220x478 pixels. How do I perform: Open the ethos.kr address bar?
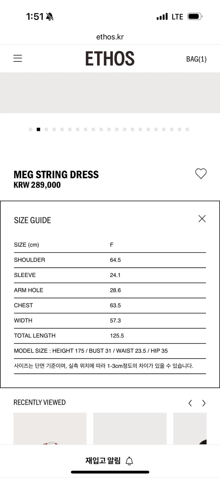click(x=110, y=37)
